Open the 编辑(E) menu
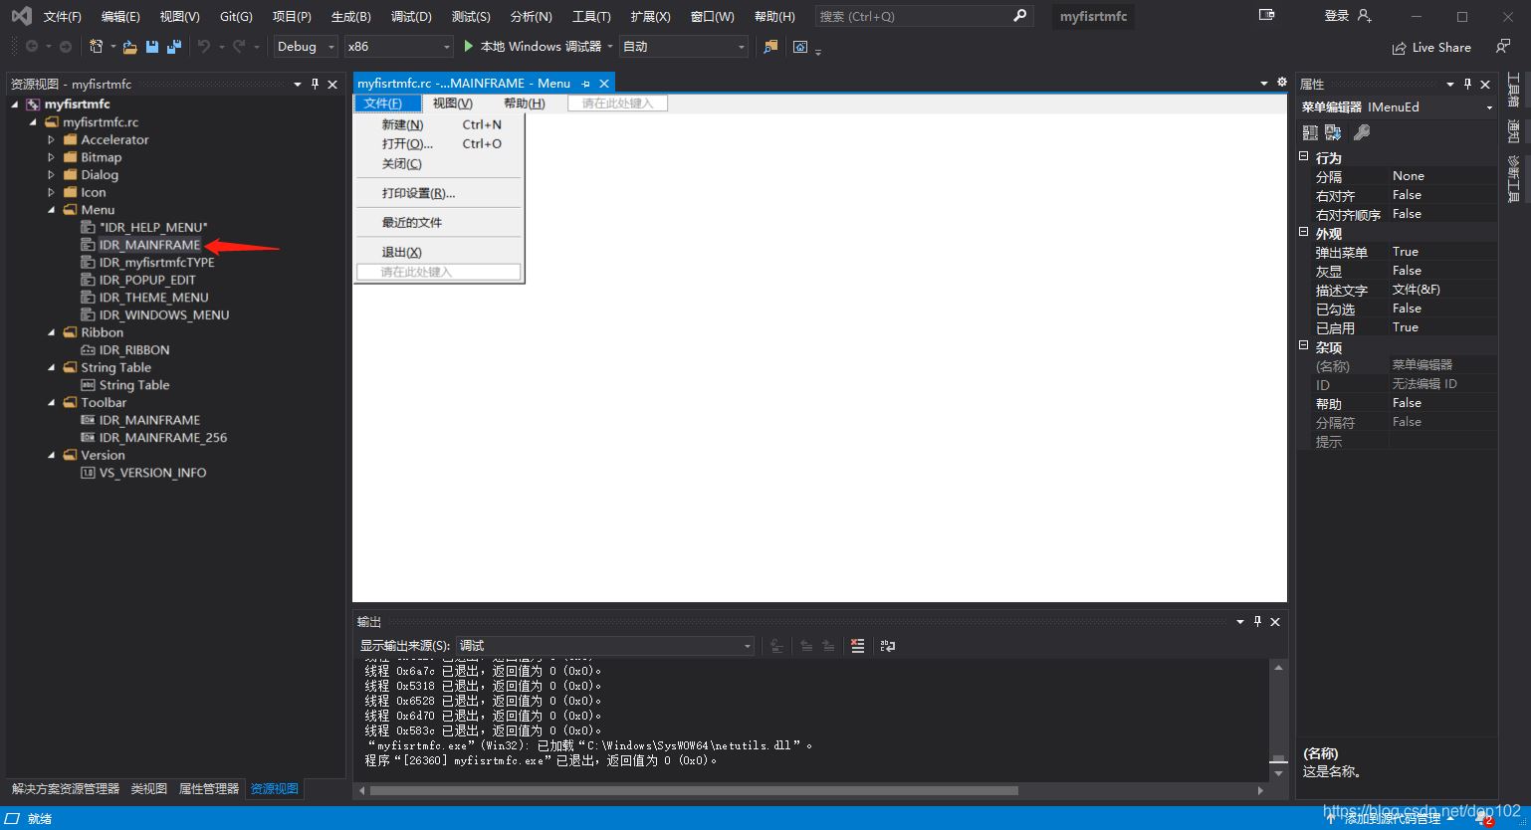The image size is (1531, 830). tap(120, 17)
